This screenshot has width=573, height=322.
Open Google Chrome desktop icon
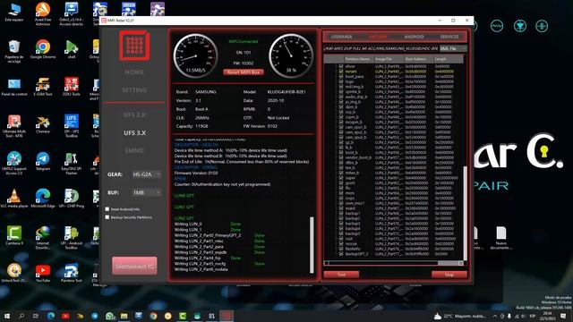(x=43, y=49)
